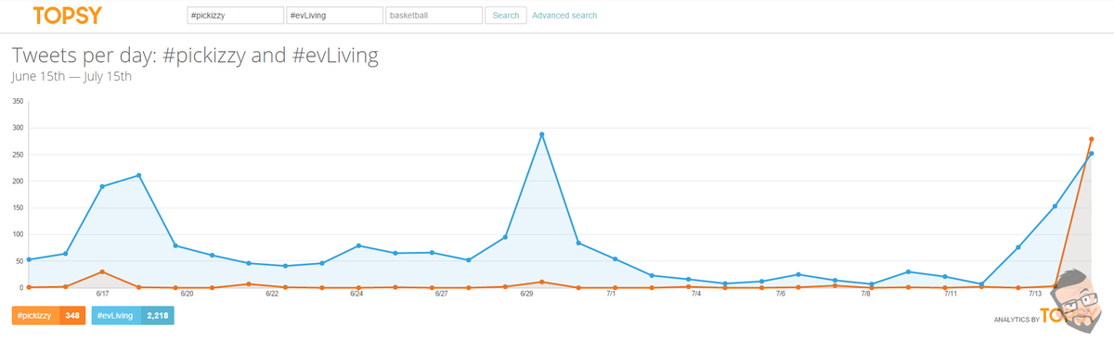Run the Search button
Image resolution: width=1114 pixels, height=339 pixels.
pyautogui.click(x=506, y=16)
